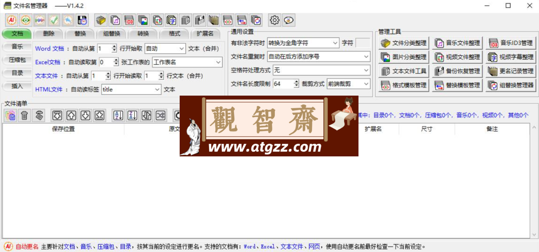
Task: Click the labeled 组替换管理器 button
Action: pyautogui.click(x=511, y=85)
